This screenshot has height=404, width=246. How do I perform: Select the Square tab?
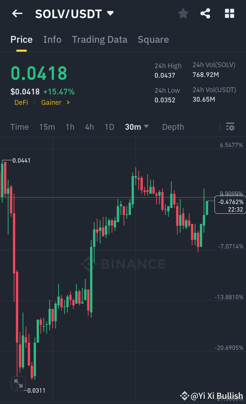153,39
